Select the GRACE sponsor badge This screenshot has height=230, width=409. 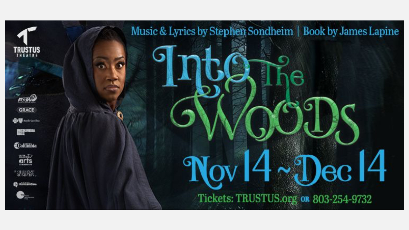pos(27,110)
